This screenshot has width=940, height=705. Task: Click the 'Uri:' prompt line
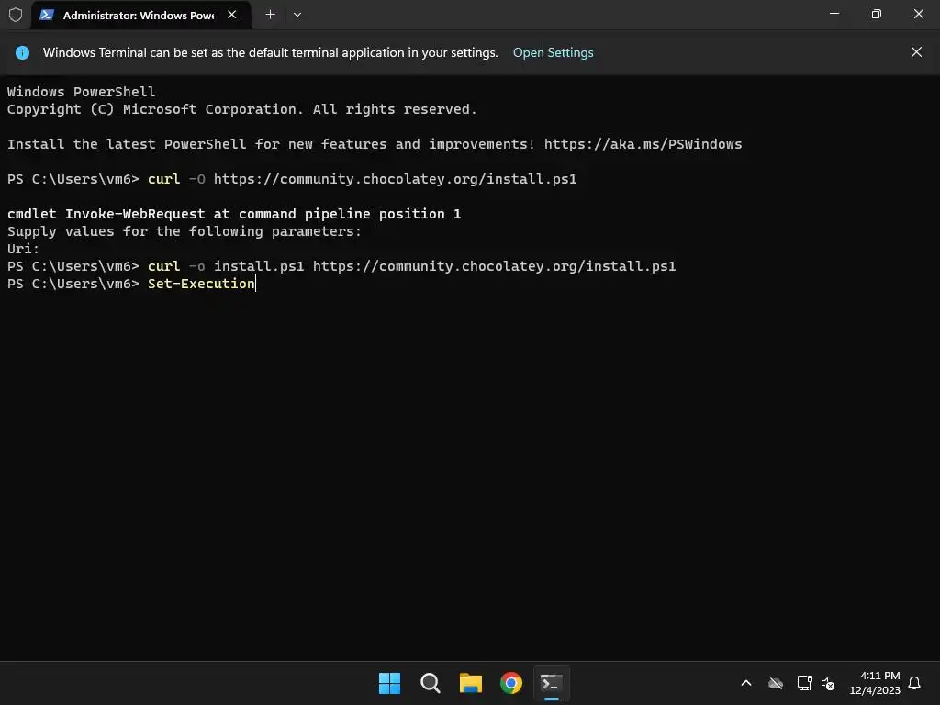pos(23,249)
